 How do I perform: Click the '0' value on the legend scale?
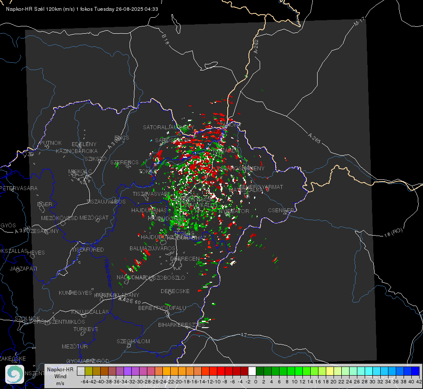[x=256, y=382]
